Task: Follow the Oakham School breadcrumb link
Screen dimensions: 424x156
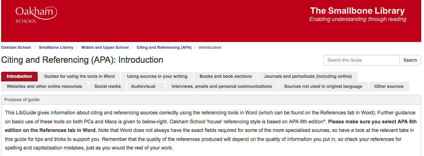Action: 16,47
